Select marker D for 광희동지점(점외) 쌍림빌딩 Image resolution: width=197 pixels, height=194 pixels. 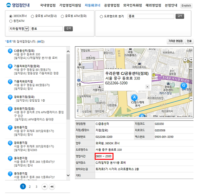[10, 97]
